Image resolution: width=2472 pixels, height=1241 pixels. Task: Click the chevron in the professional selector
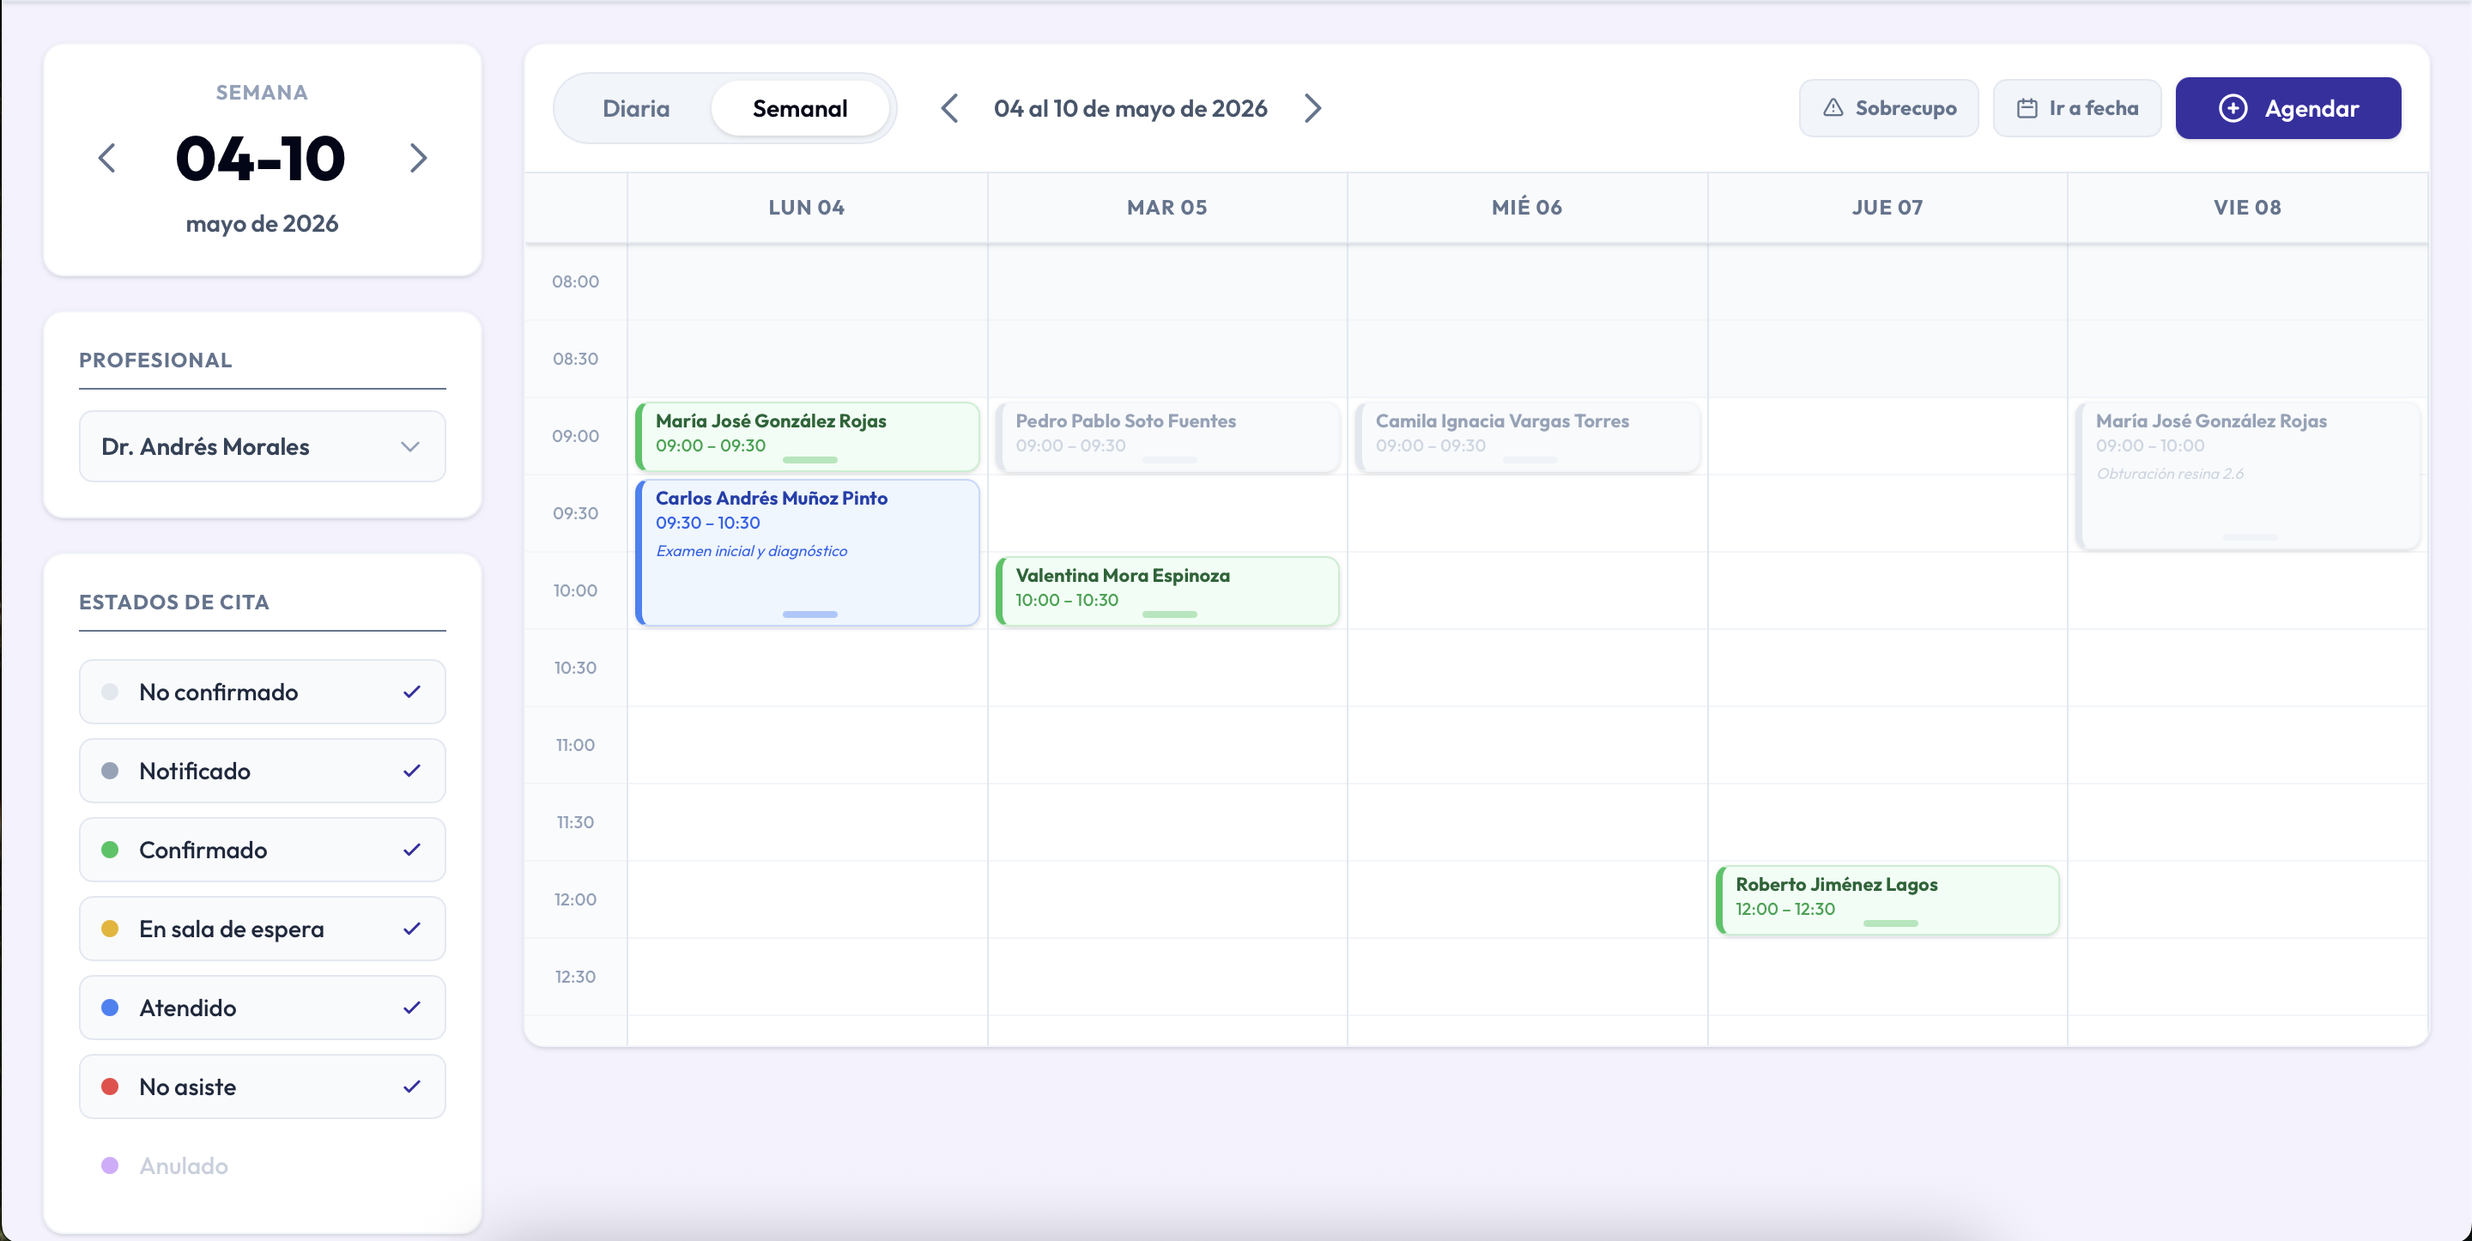[x=411, y=446]
